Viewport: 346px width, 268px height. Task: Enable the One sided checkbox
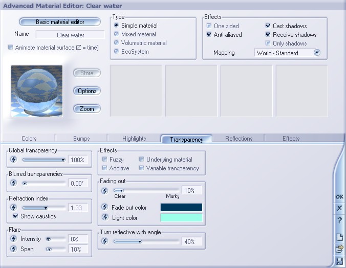pyautogui.click(x=209, y=26)
